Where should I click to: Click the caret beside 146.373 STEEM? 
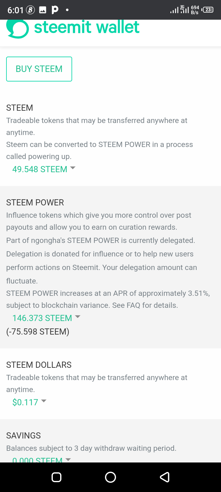coord(78,317)
